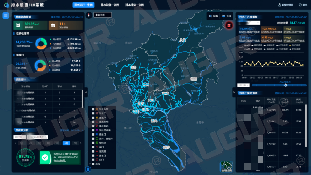Switch to the 排水设施一张图 tab
This screenshot has width=311, height=175.
110,5
